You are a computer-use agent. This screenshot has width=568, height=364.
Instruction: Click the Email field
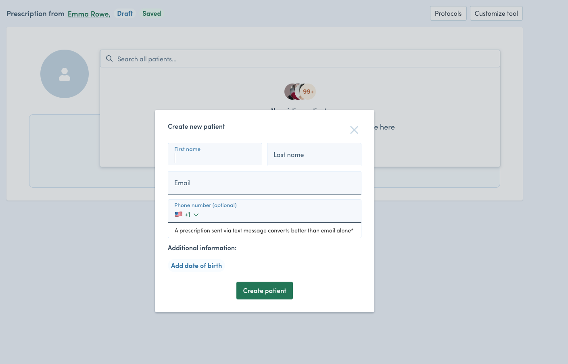pos(265,183)
